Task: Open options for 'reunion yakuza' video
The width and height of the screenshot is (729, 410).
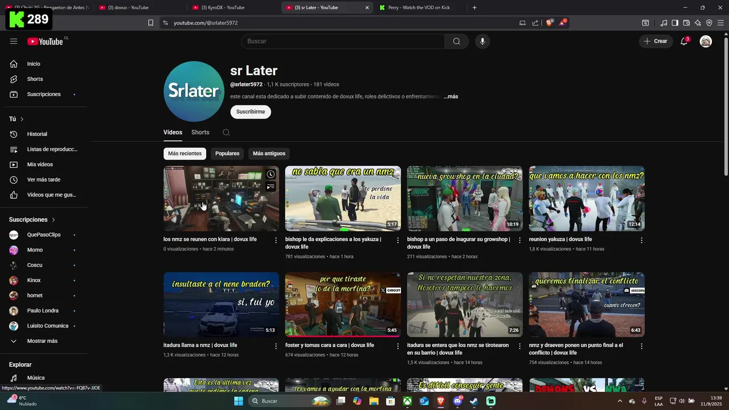Action: pyautogui.click(x=641, y=240)
